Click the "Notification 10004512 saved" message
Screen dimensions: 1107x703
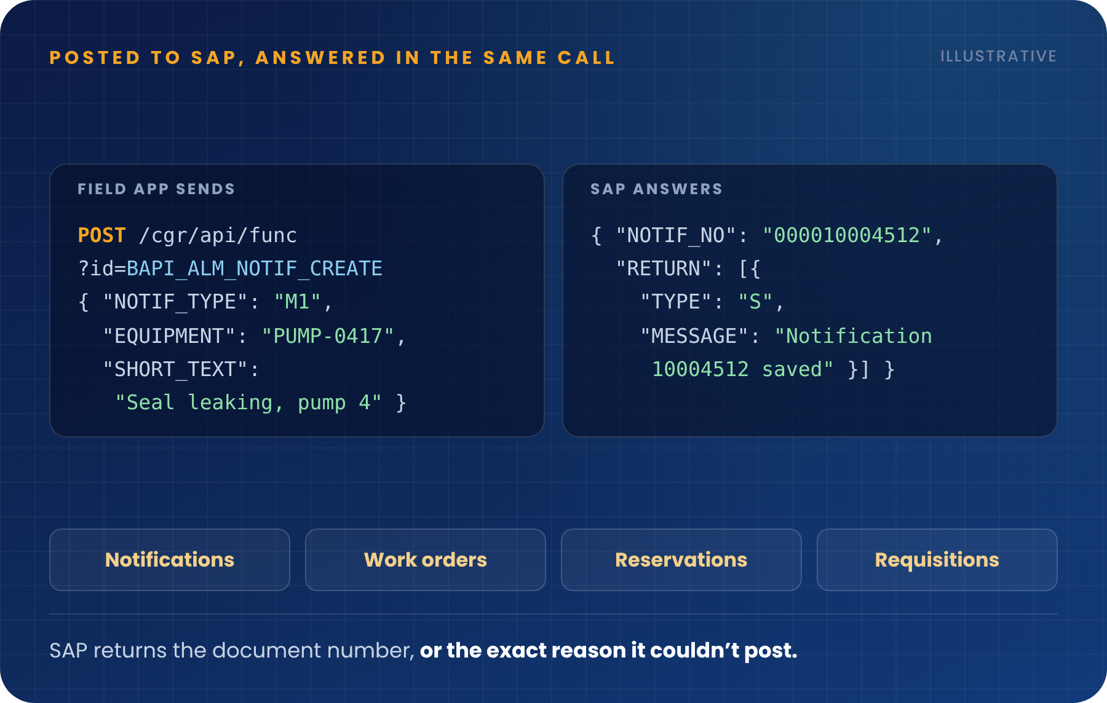point(792,353)
